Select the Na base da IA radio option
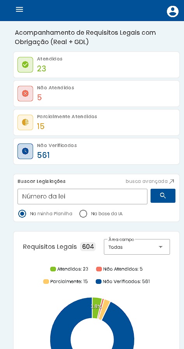The height and width of the screenshot is (349, 184). (x=83, y=214)
